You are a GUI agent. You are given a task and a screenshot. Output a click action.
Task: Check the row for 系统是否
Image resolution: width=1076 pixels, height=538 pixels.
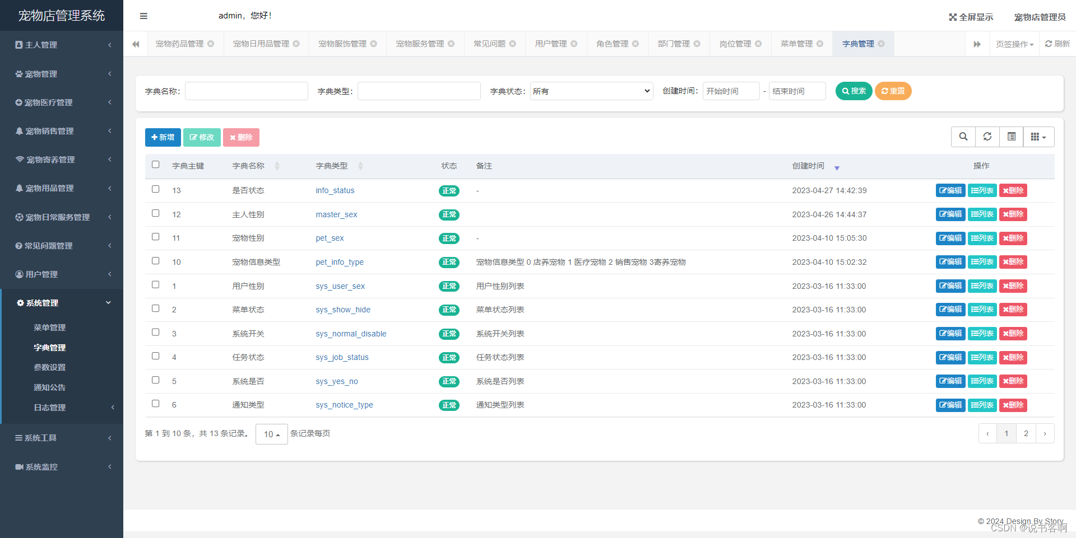click(x=156, y=380)
